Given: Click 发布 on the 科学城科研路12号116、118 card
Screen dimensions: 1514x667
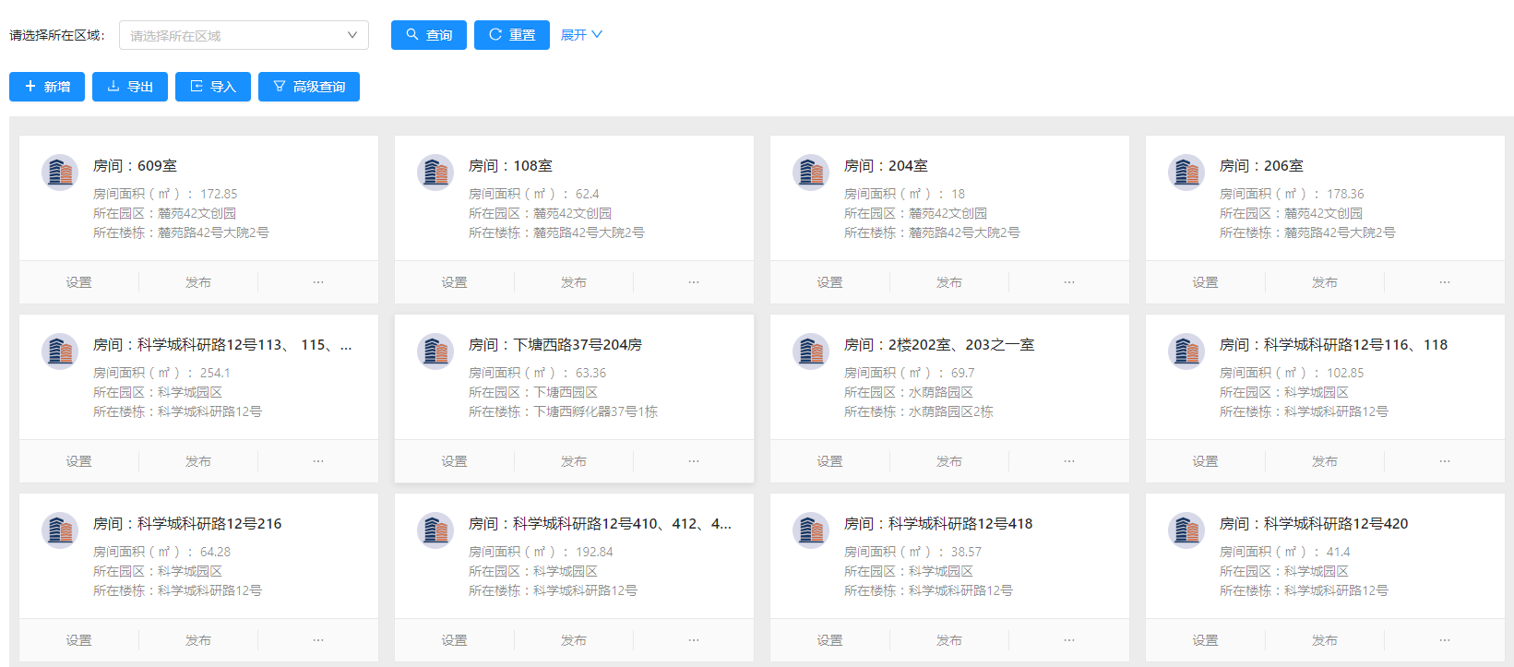Looking at the screenshot, I should [1325, 461].
